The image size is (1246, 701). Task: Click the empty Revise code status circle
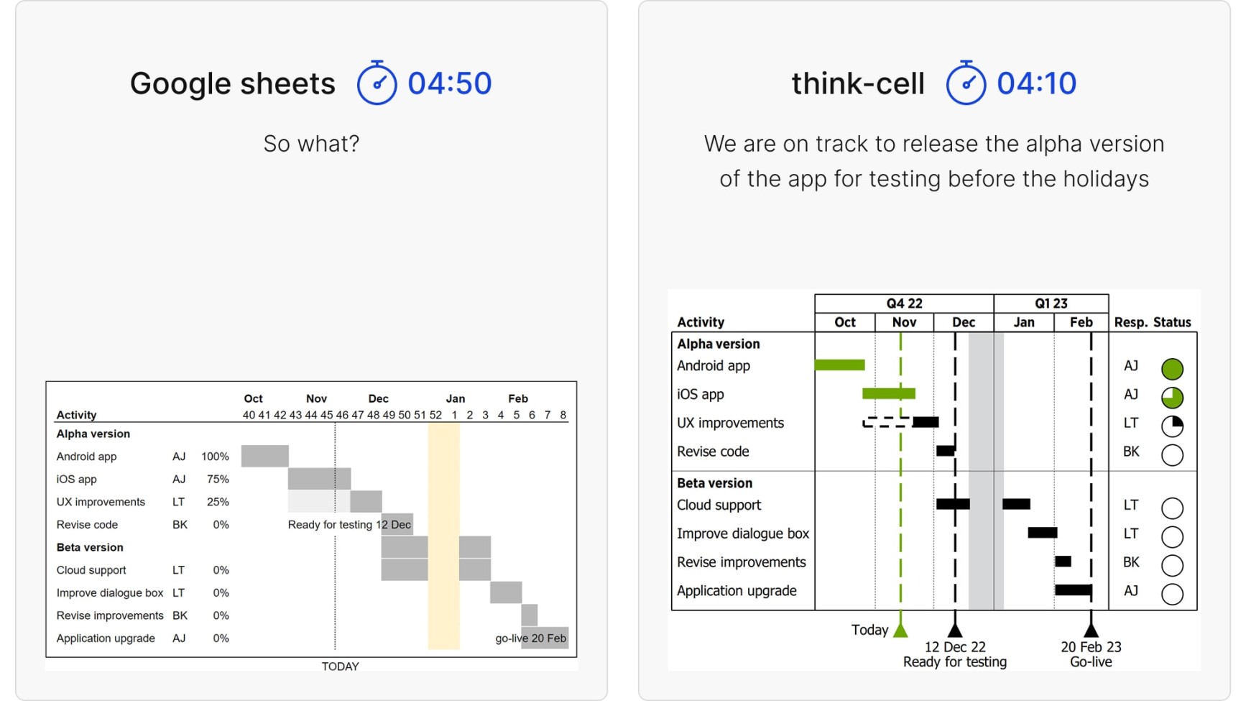tap(1172, 455)
